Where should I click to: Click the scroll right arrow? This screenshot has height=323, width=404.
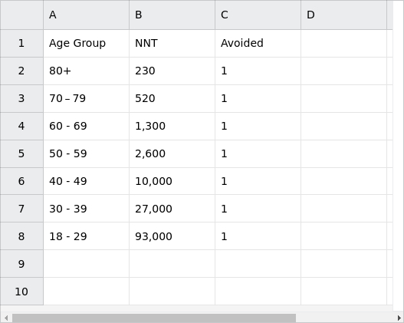tap(399, 318)
